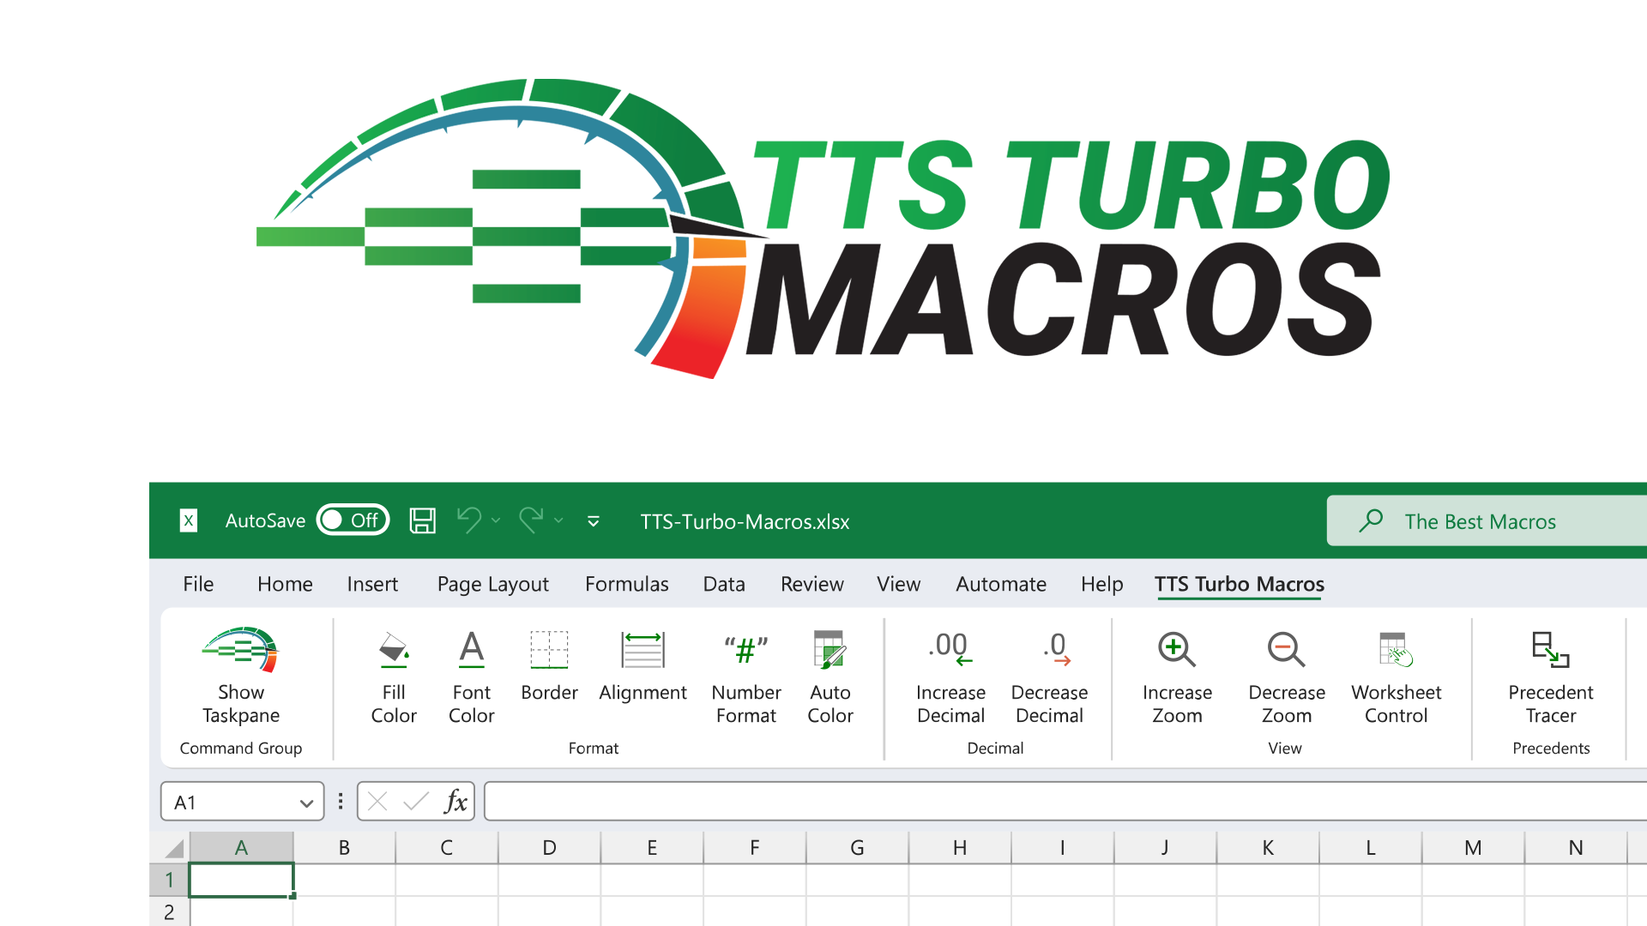Viewport: 1647px width, 926px height.
Task: Expand the Name Box dropdown arrow
Action: [306, 803]
